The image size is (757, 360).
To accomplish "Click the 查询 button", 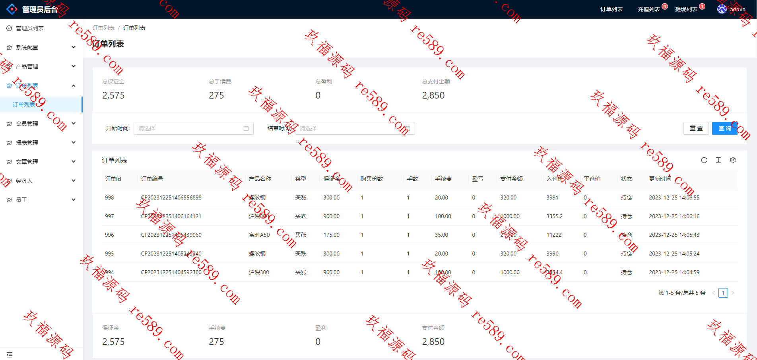I will [x=725, y=128].
